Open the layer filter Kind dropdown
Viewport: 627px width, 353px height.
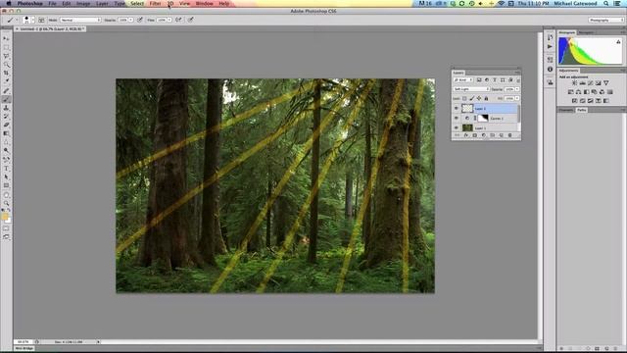coord(463,80)
